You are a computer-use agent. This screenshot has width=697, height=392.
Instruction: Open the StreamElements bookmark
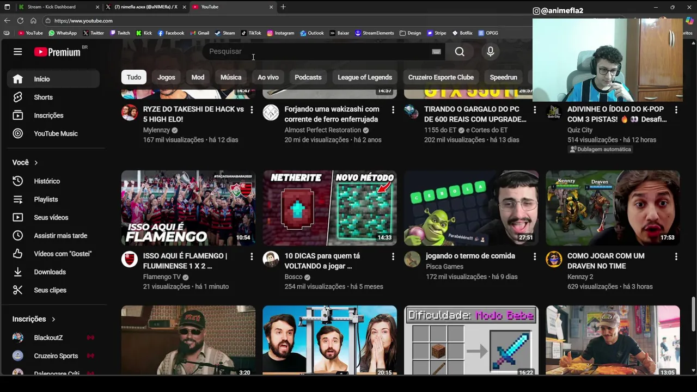pos(374,33)
